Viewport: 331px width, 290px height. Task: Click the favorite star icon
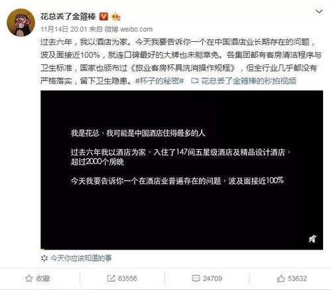point(29,279)
